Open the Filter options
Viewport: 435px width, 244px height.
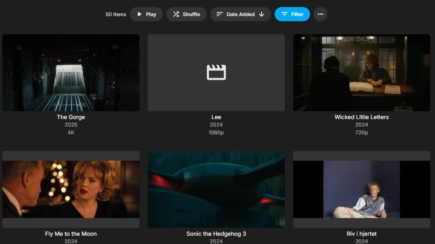point(292,14)
